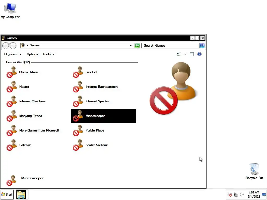Click the address path arrow before Games
This screenshot has height=200, width=267.
27,45
